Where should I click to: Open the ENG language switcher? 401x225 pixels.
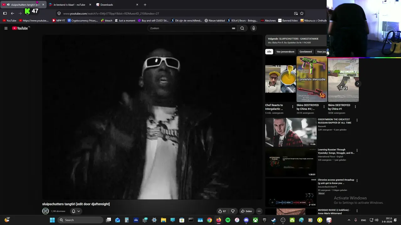coord(363,220)
